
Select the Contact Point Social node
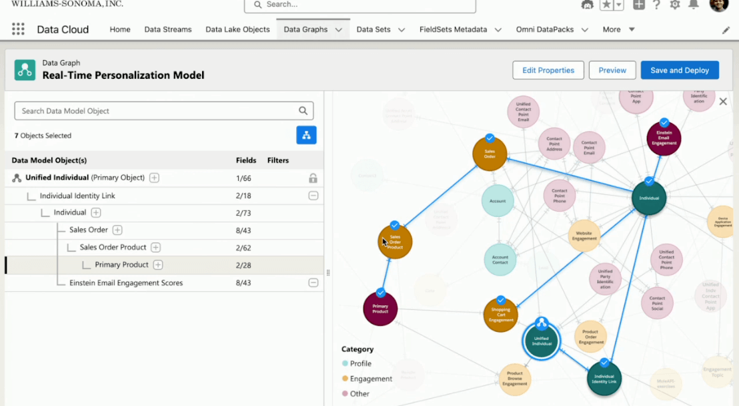[x=657, y=303]
